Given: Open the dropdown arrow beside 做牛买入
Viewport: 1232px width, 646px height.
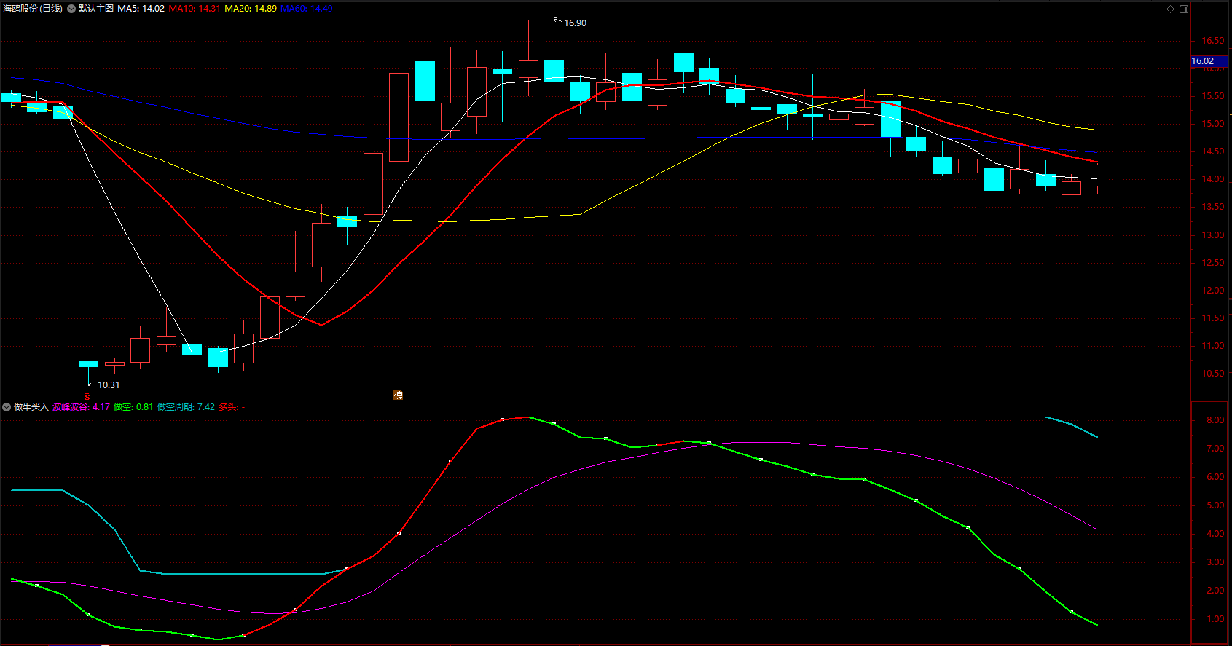Looking at the screenshot, I should tap(7, 407).
